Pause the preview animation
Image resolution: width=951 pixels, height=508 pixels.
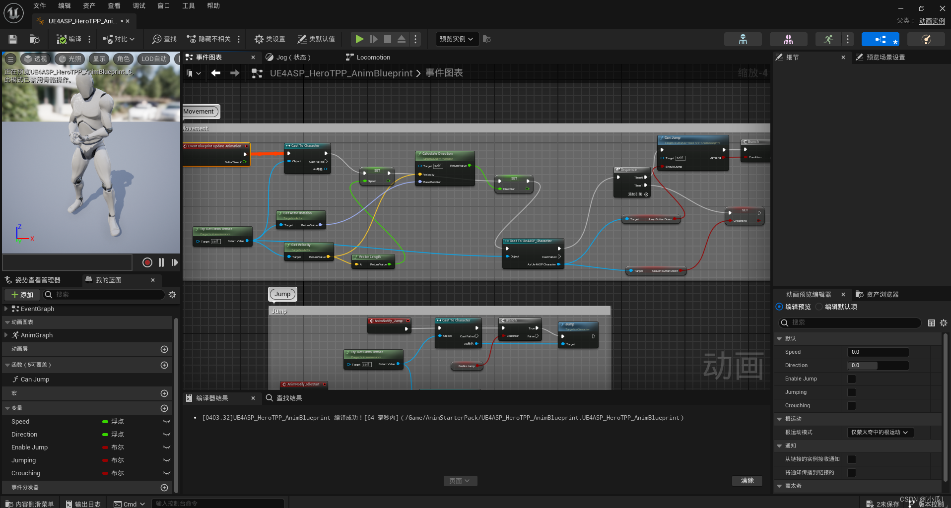pos(161,262)
